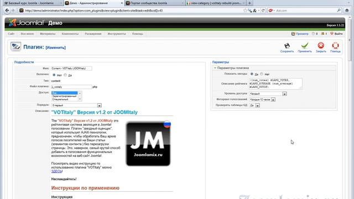Screen dimensions: 354x199
Task: Click the Выйти logout icon
Action: click(332, 34)
